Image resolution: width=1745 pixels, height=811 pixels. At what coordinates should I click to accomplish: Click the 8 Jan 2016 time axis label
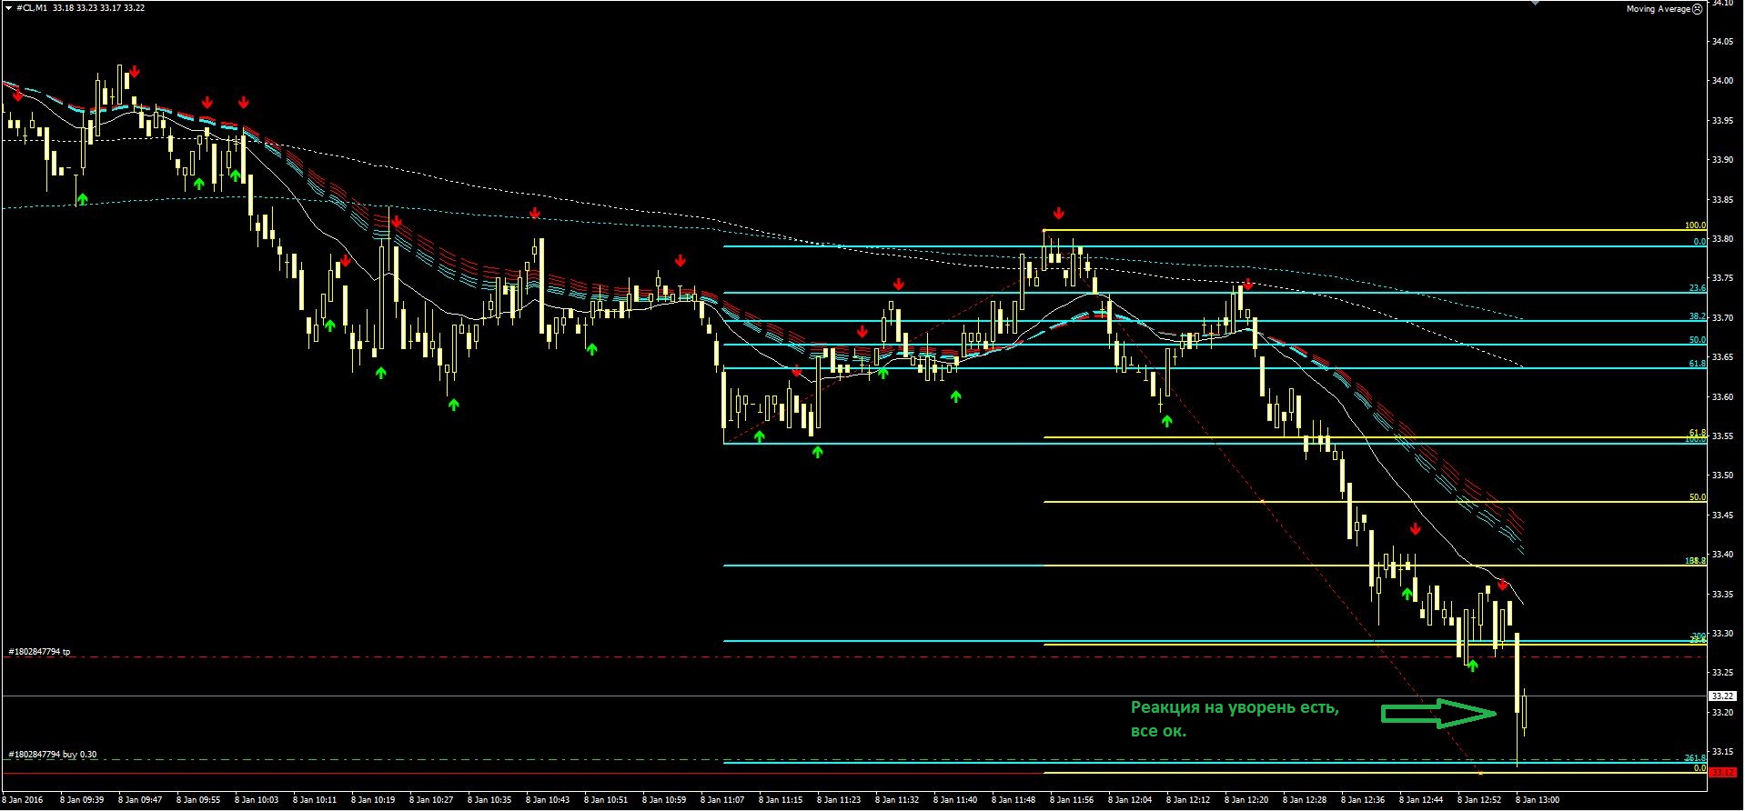24,800
